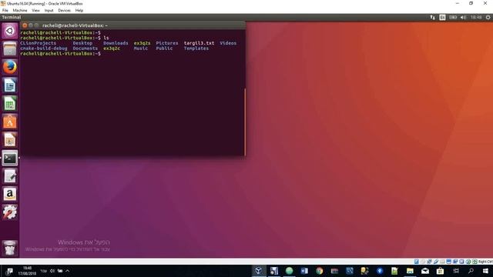Viewport: 493px width, 277px height.
Task: Open LibreOffice Calc from the launcher
Action: click(x=10, y=103)
